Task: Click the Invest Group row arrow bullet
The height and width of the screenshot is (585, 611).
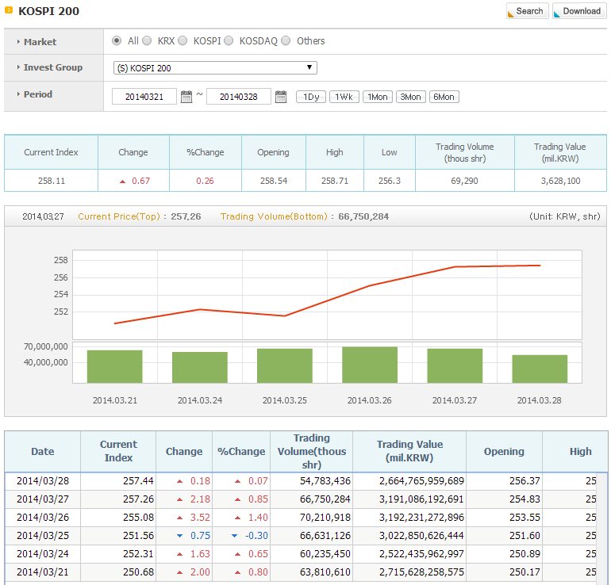Action: (x=18, y=67)
